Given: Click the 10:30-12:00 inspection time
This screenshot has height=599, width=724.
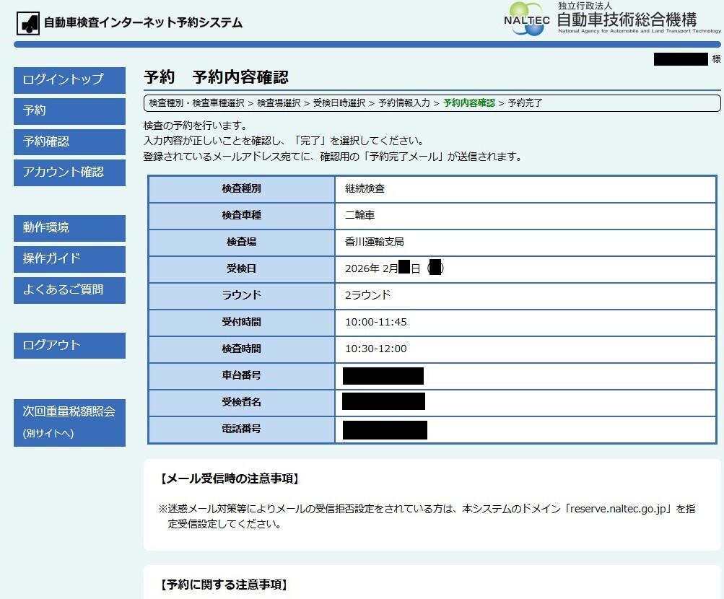Looking at the screenshot, I should [376, 349].
